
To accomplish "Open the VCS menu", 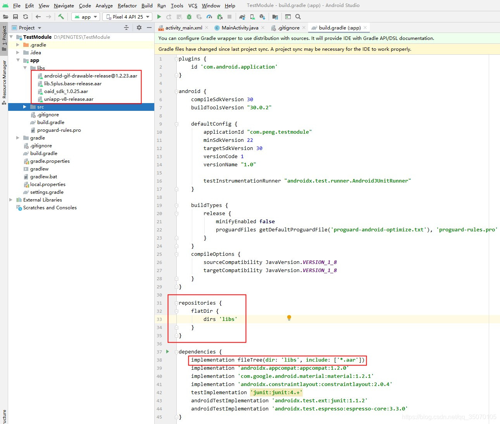I will click(x=193, y=5).
